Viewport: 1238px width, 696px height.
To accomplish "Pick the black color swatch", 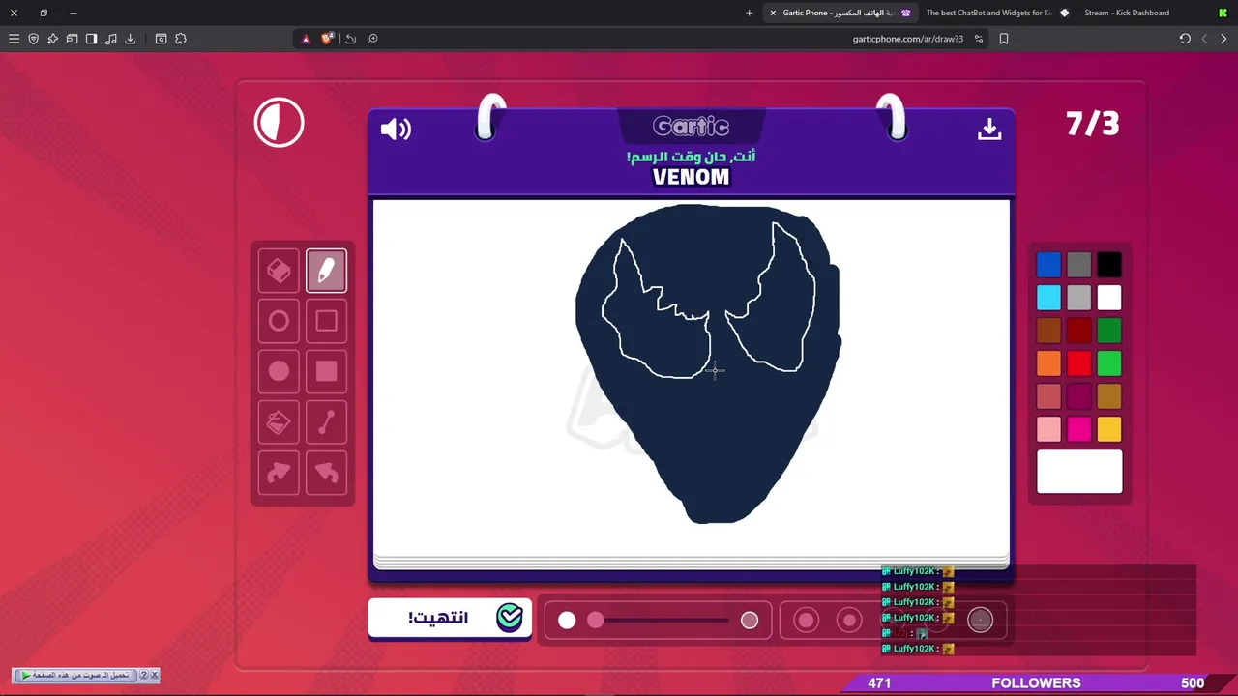I will point(1109,265).
